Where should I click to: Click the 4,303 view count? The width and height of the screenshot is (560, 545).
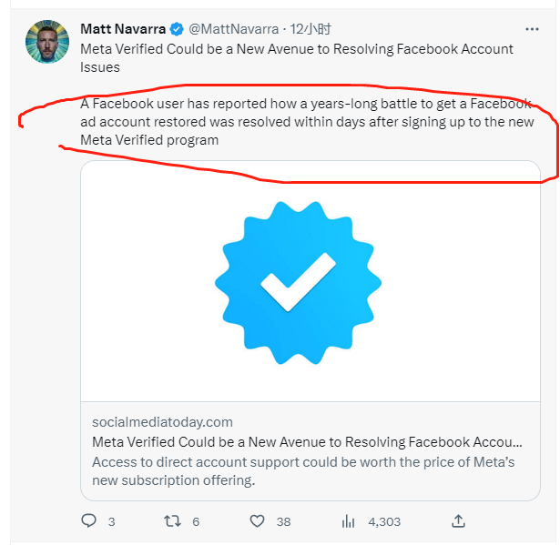[x=384, y=522]
